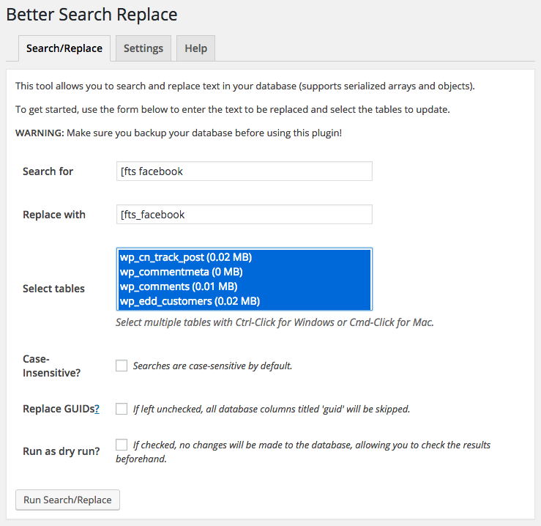Click the Search for label
Screen dimensions: 541x526
click(48, 171)
